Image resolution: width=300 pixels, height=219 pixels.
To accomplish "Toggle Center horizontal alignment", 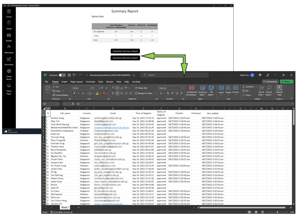I will (x=117, y=93).
